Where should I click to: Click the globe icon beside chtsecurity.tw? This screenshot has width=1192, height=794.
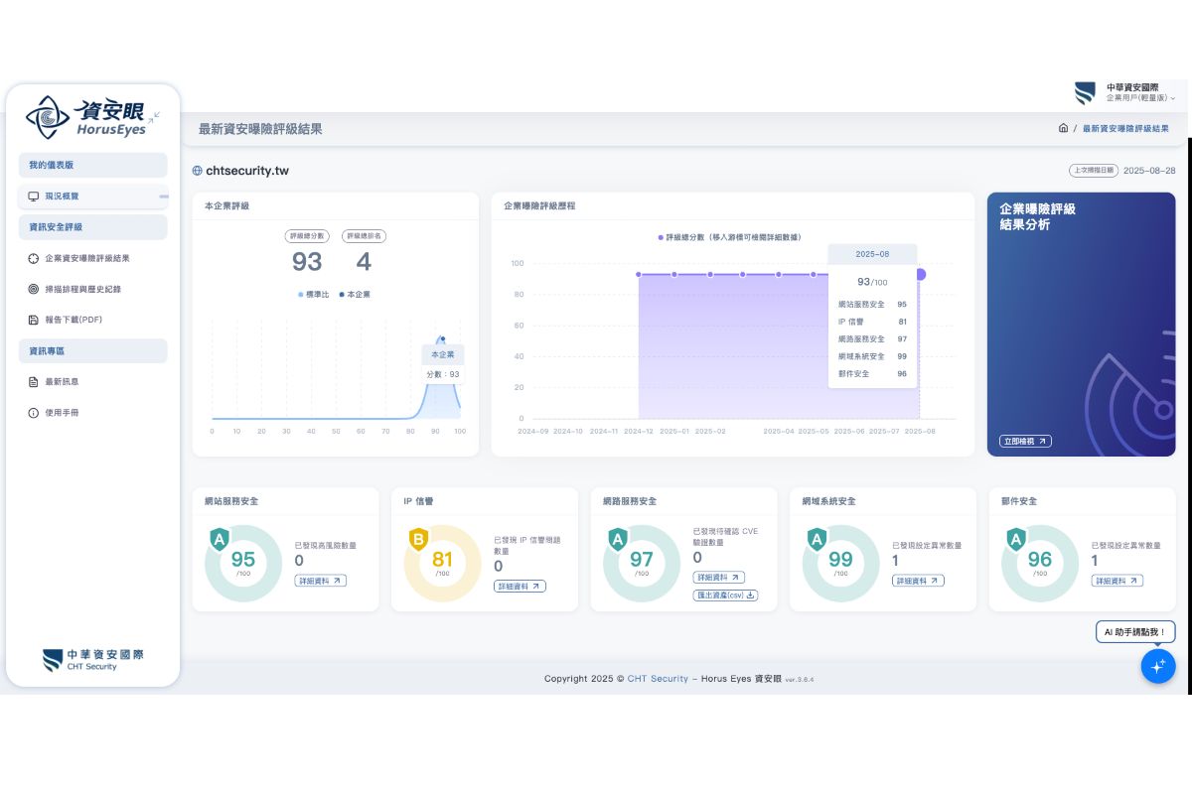tap(197, 171)
